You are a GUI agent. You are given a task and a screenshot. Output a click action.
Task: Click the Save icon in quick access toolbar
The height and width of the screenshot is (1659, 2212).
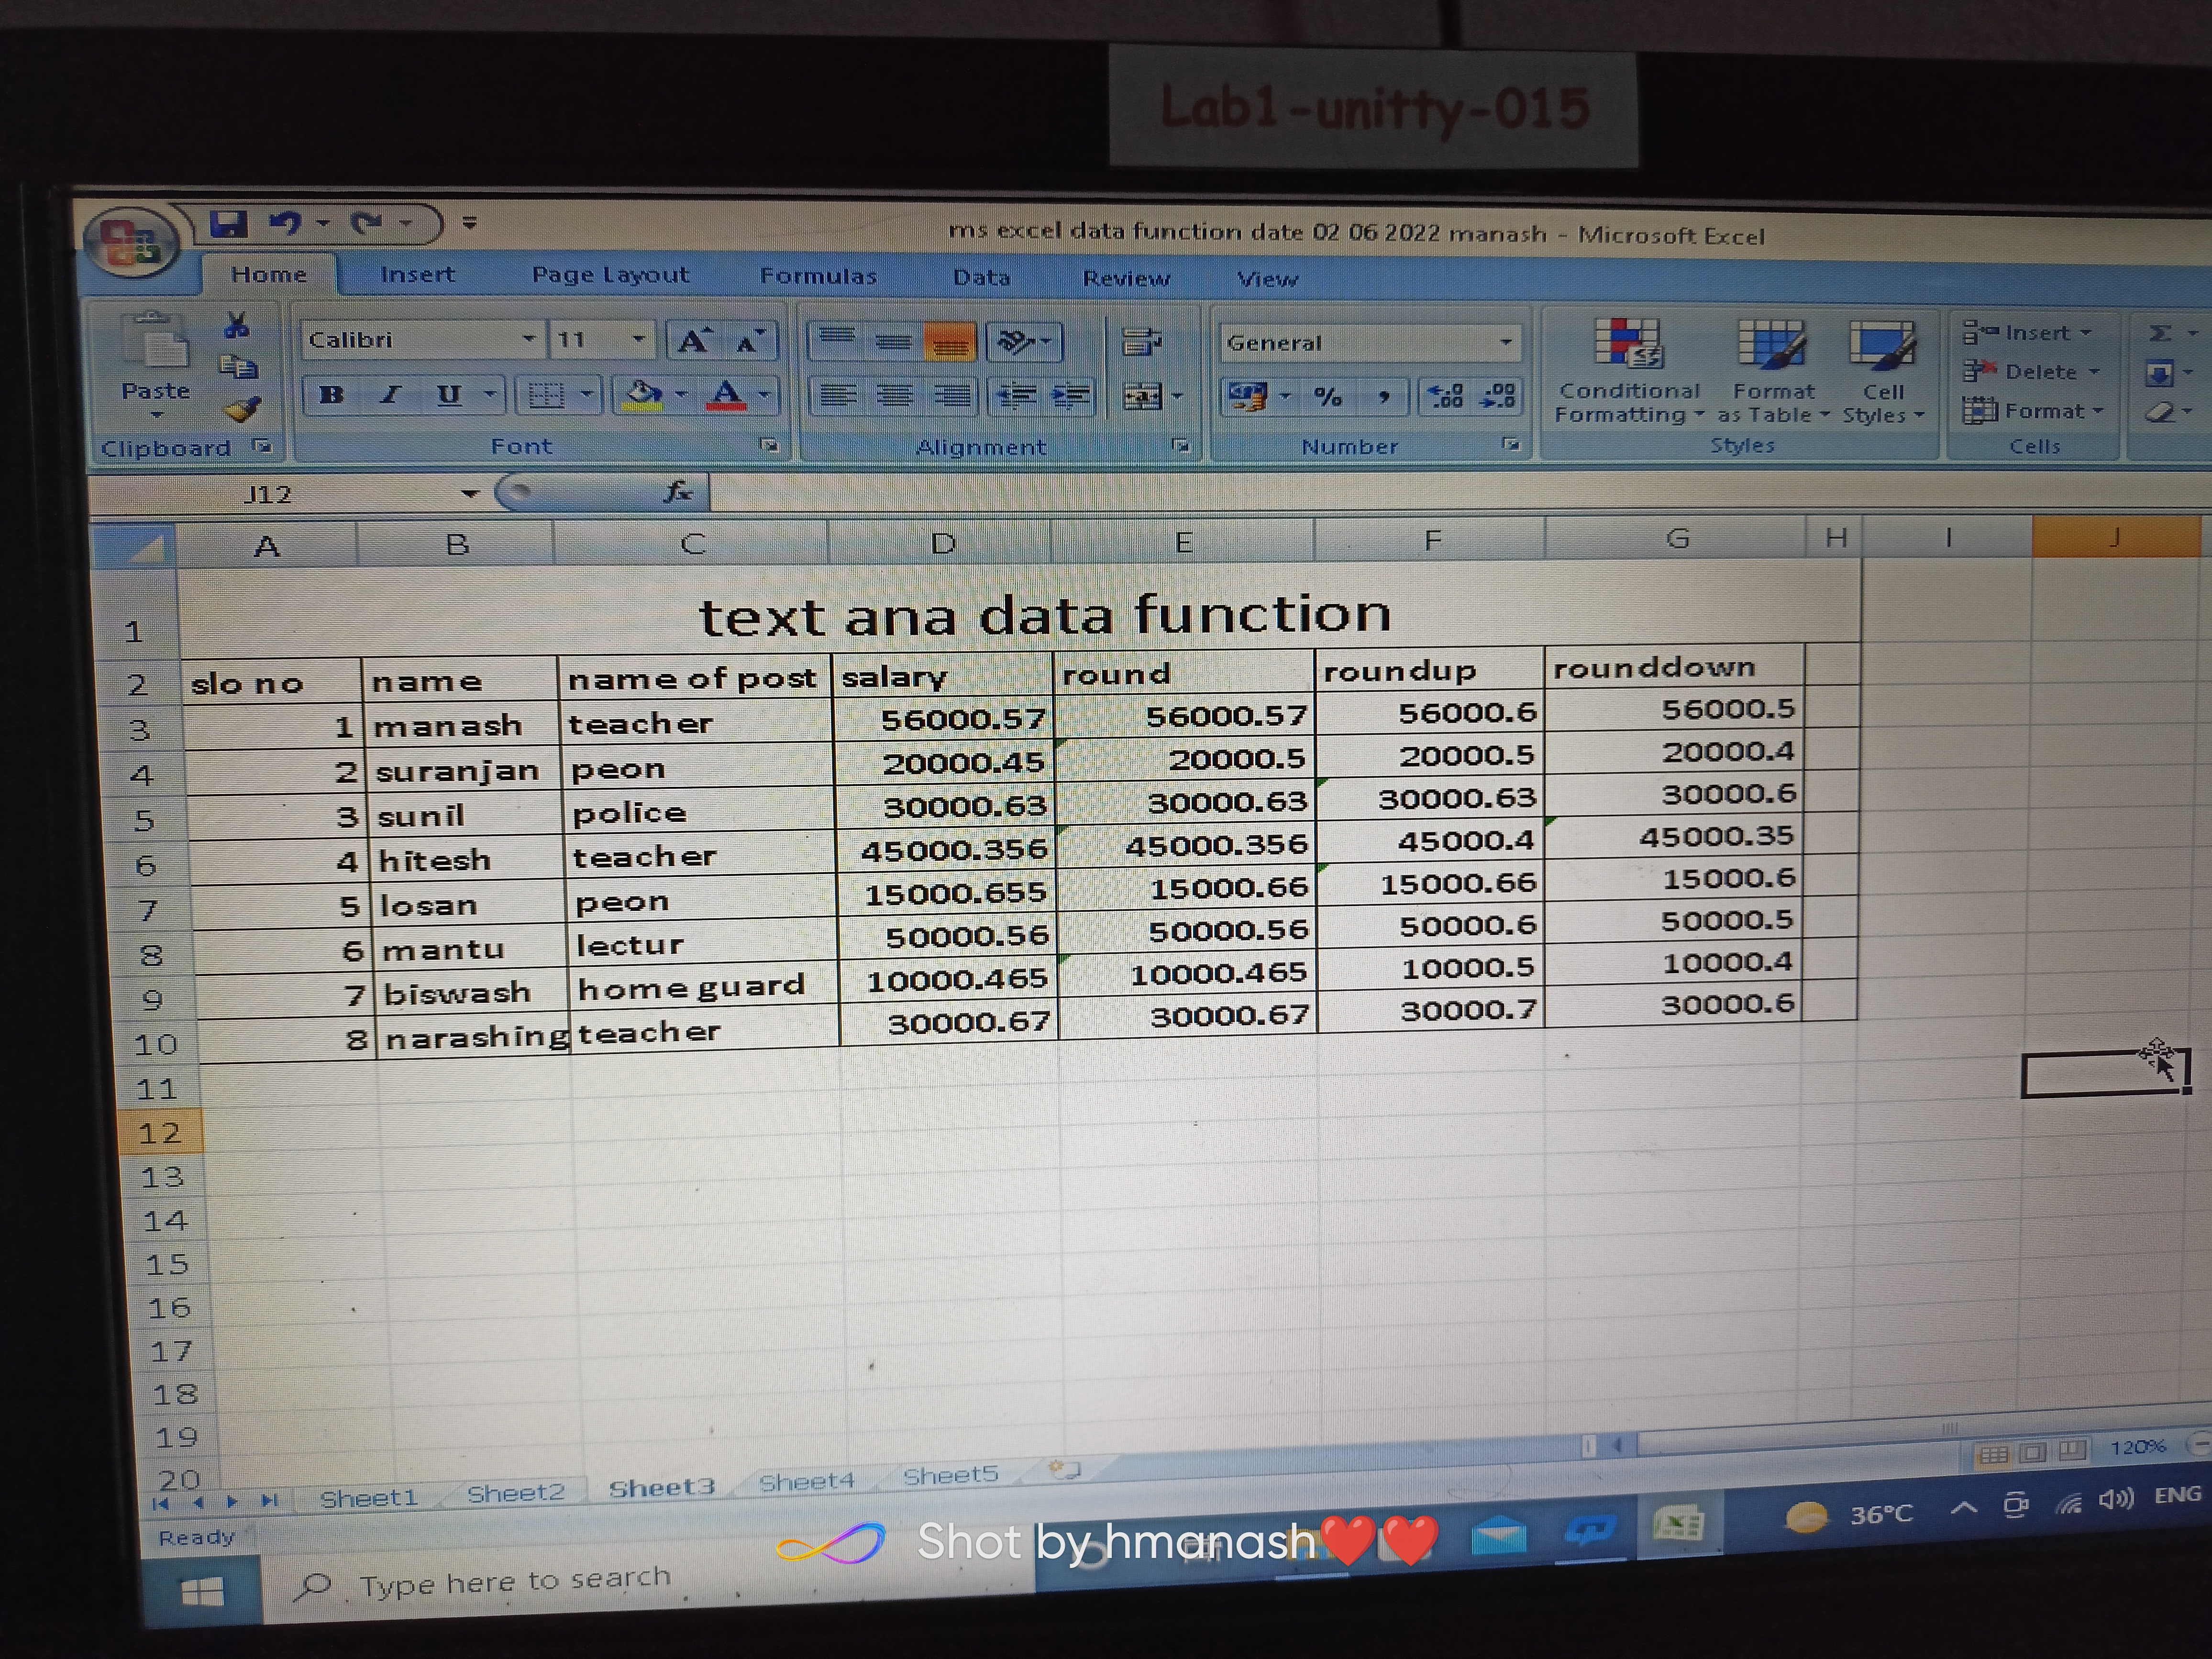point(228,224)
